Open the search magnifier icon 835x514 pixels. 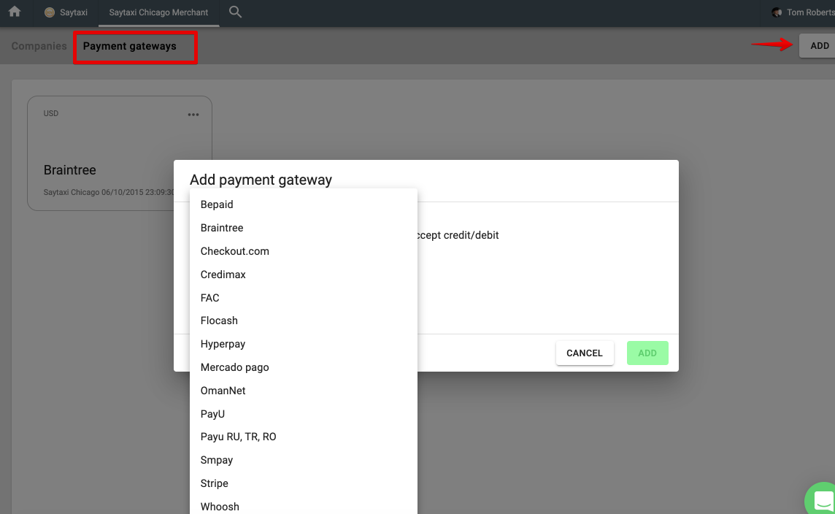pyautogui.click(x=235, y=12)
